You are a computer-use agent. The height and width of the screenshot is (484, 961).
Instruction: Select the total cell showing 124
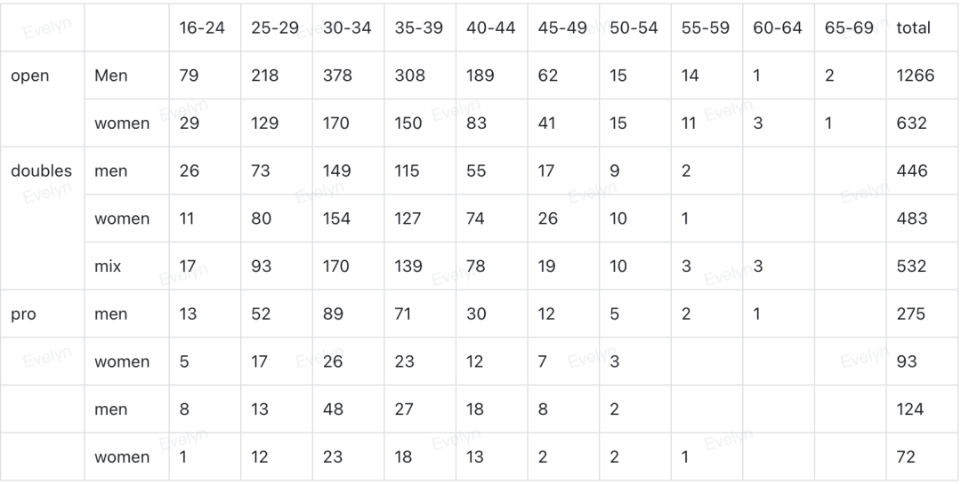pos(910,409)
